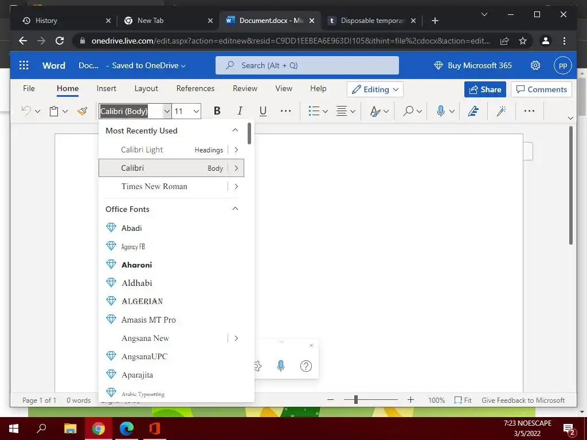Click the Undo icon in the ribbon
Screen dimensions: 587x440
(26, 111)
